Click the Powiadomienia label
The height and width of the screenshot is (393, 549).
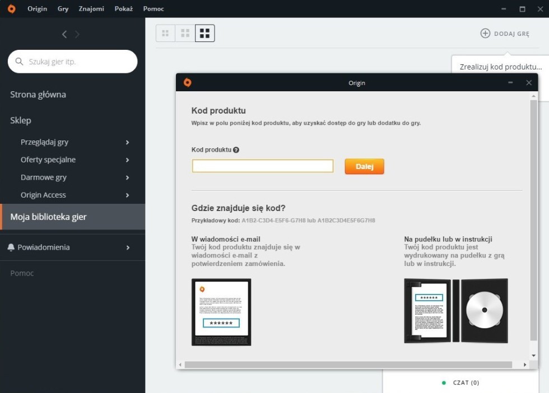tap(44, 247)
